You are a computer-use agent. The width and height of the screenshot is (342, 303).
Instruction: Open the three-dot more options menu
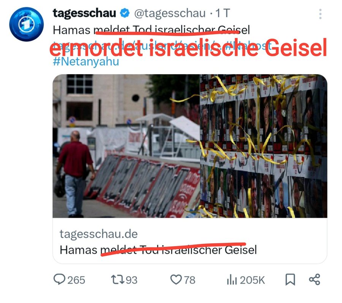click(320, 14)
